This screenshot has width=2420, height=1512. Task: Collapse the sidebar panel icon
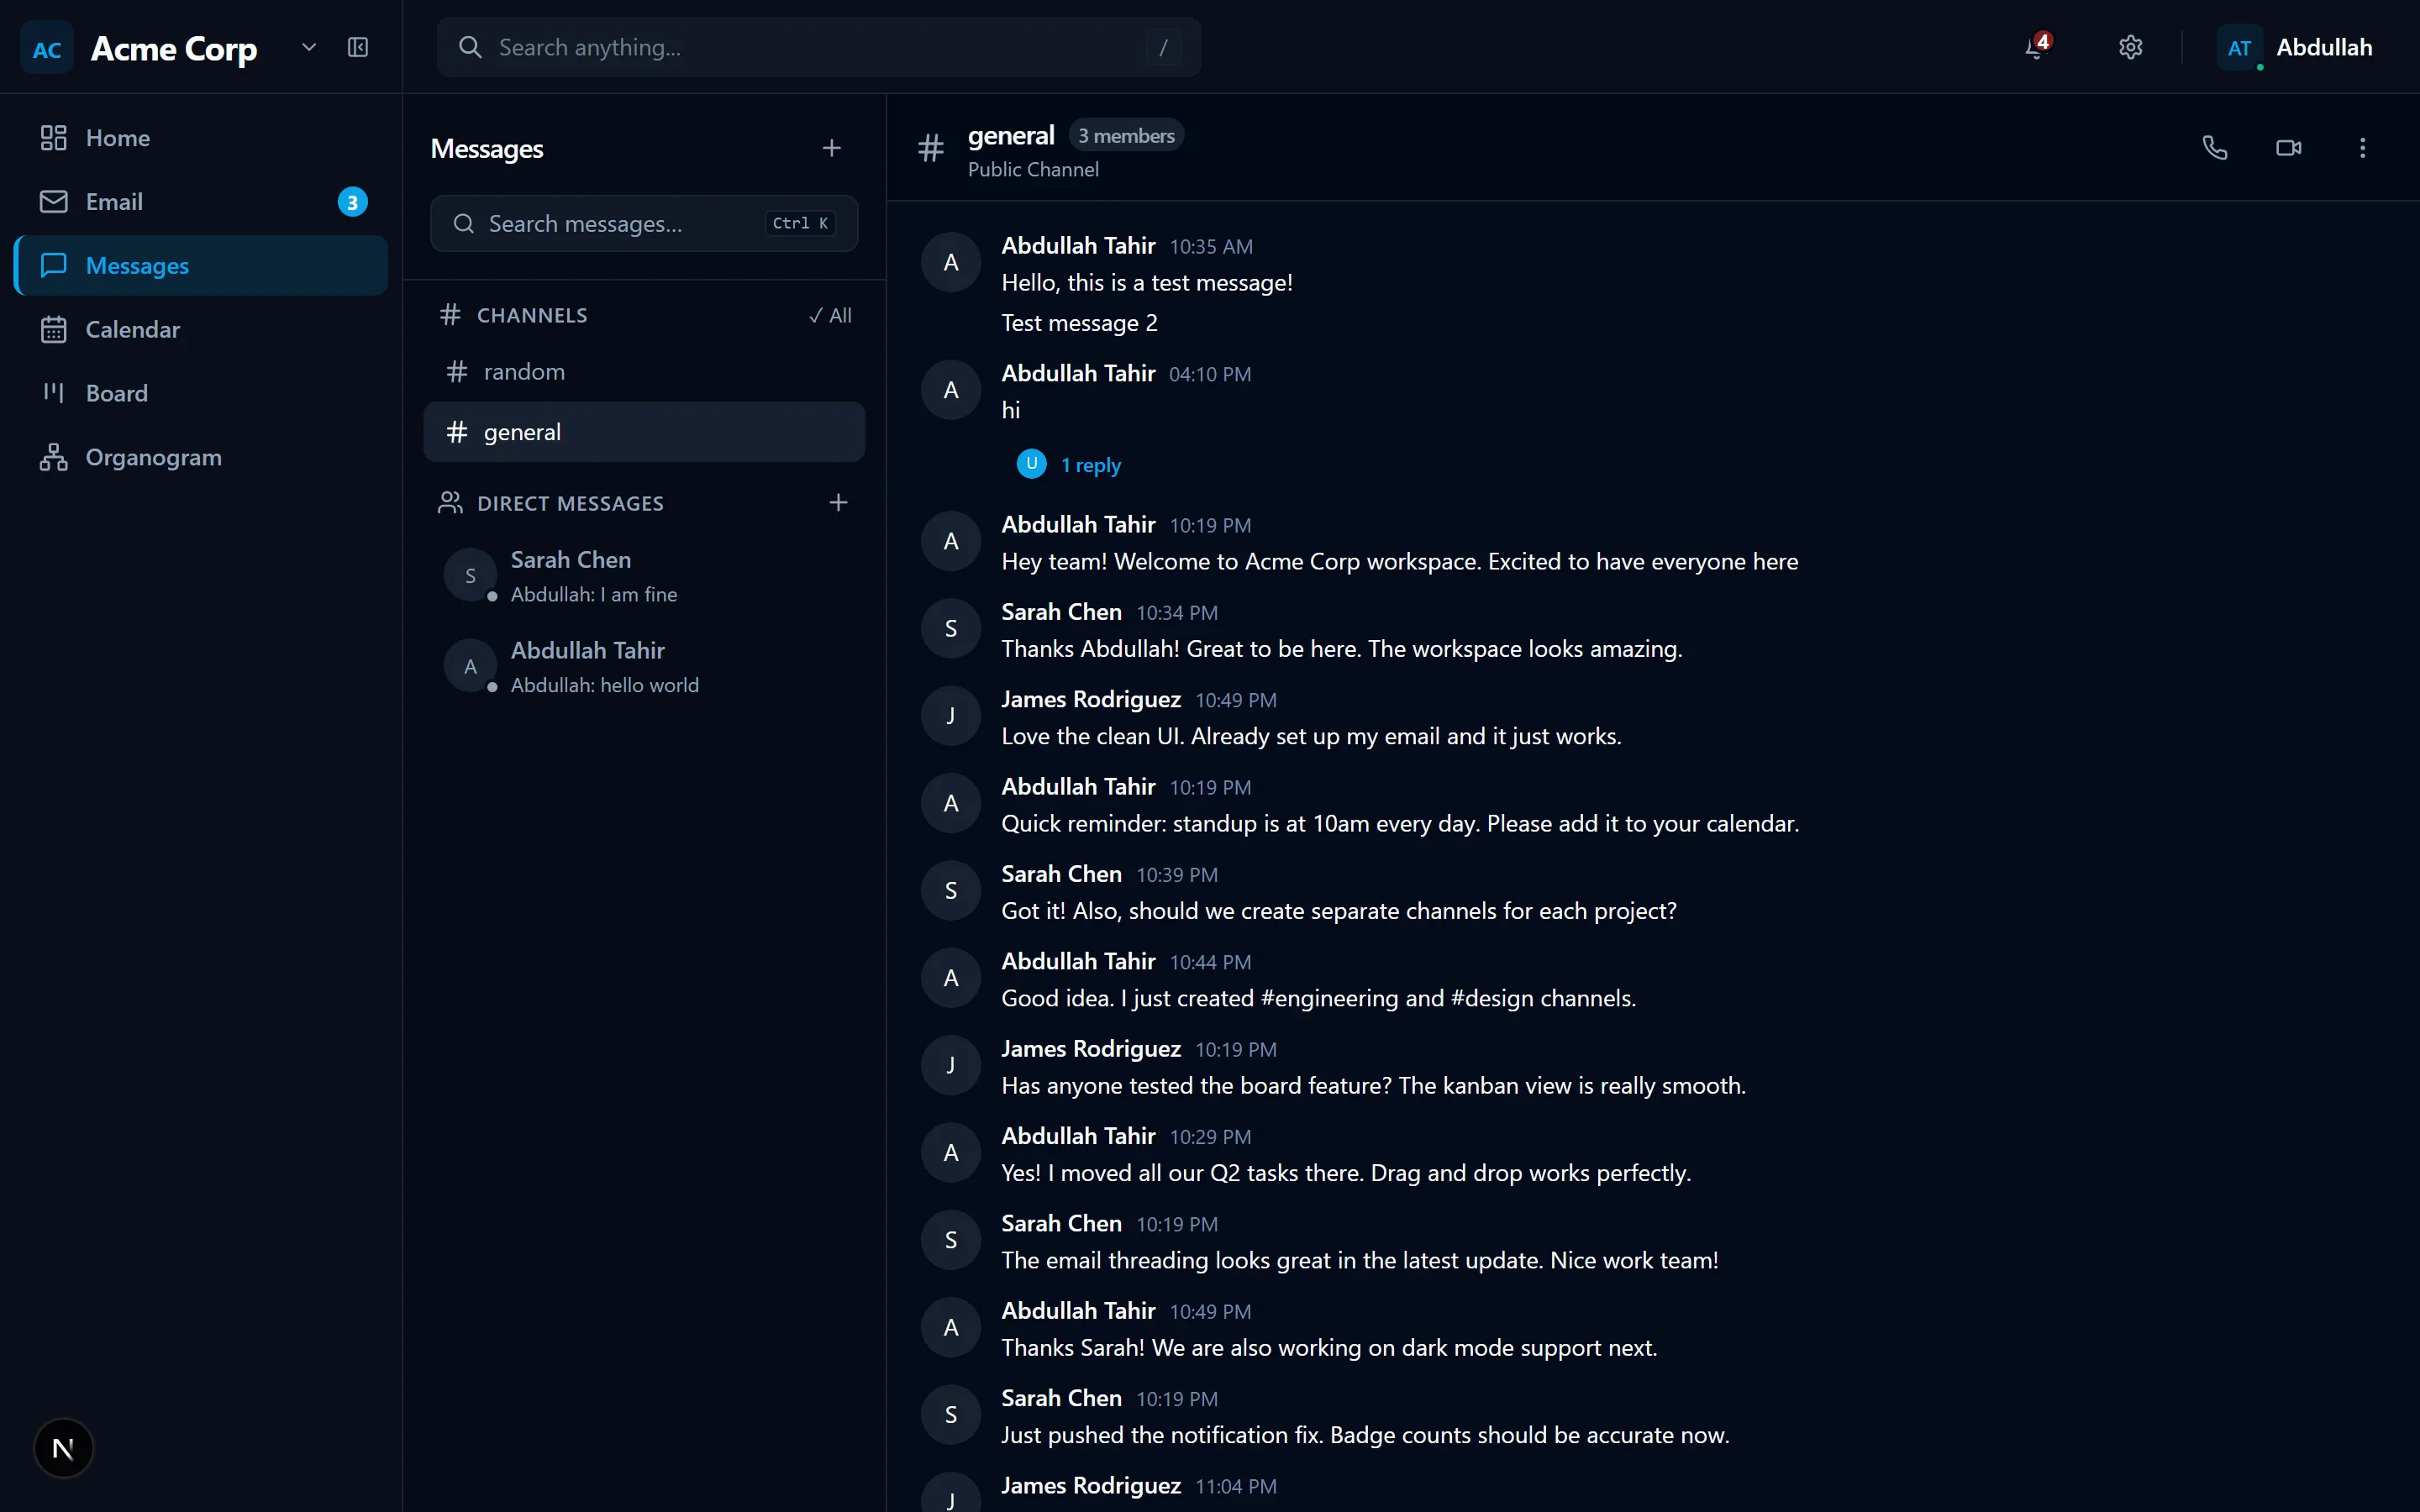(358, 47)
